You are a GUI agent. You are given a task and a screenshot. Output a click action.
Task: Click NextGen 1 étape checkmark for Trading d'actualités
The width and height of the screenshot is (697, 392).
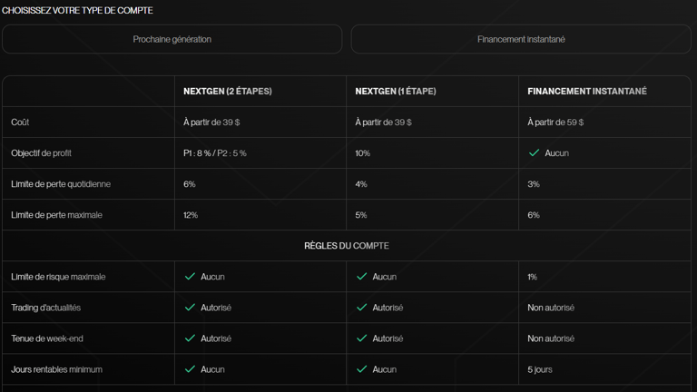coord(361,307)
